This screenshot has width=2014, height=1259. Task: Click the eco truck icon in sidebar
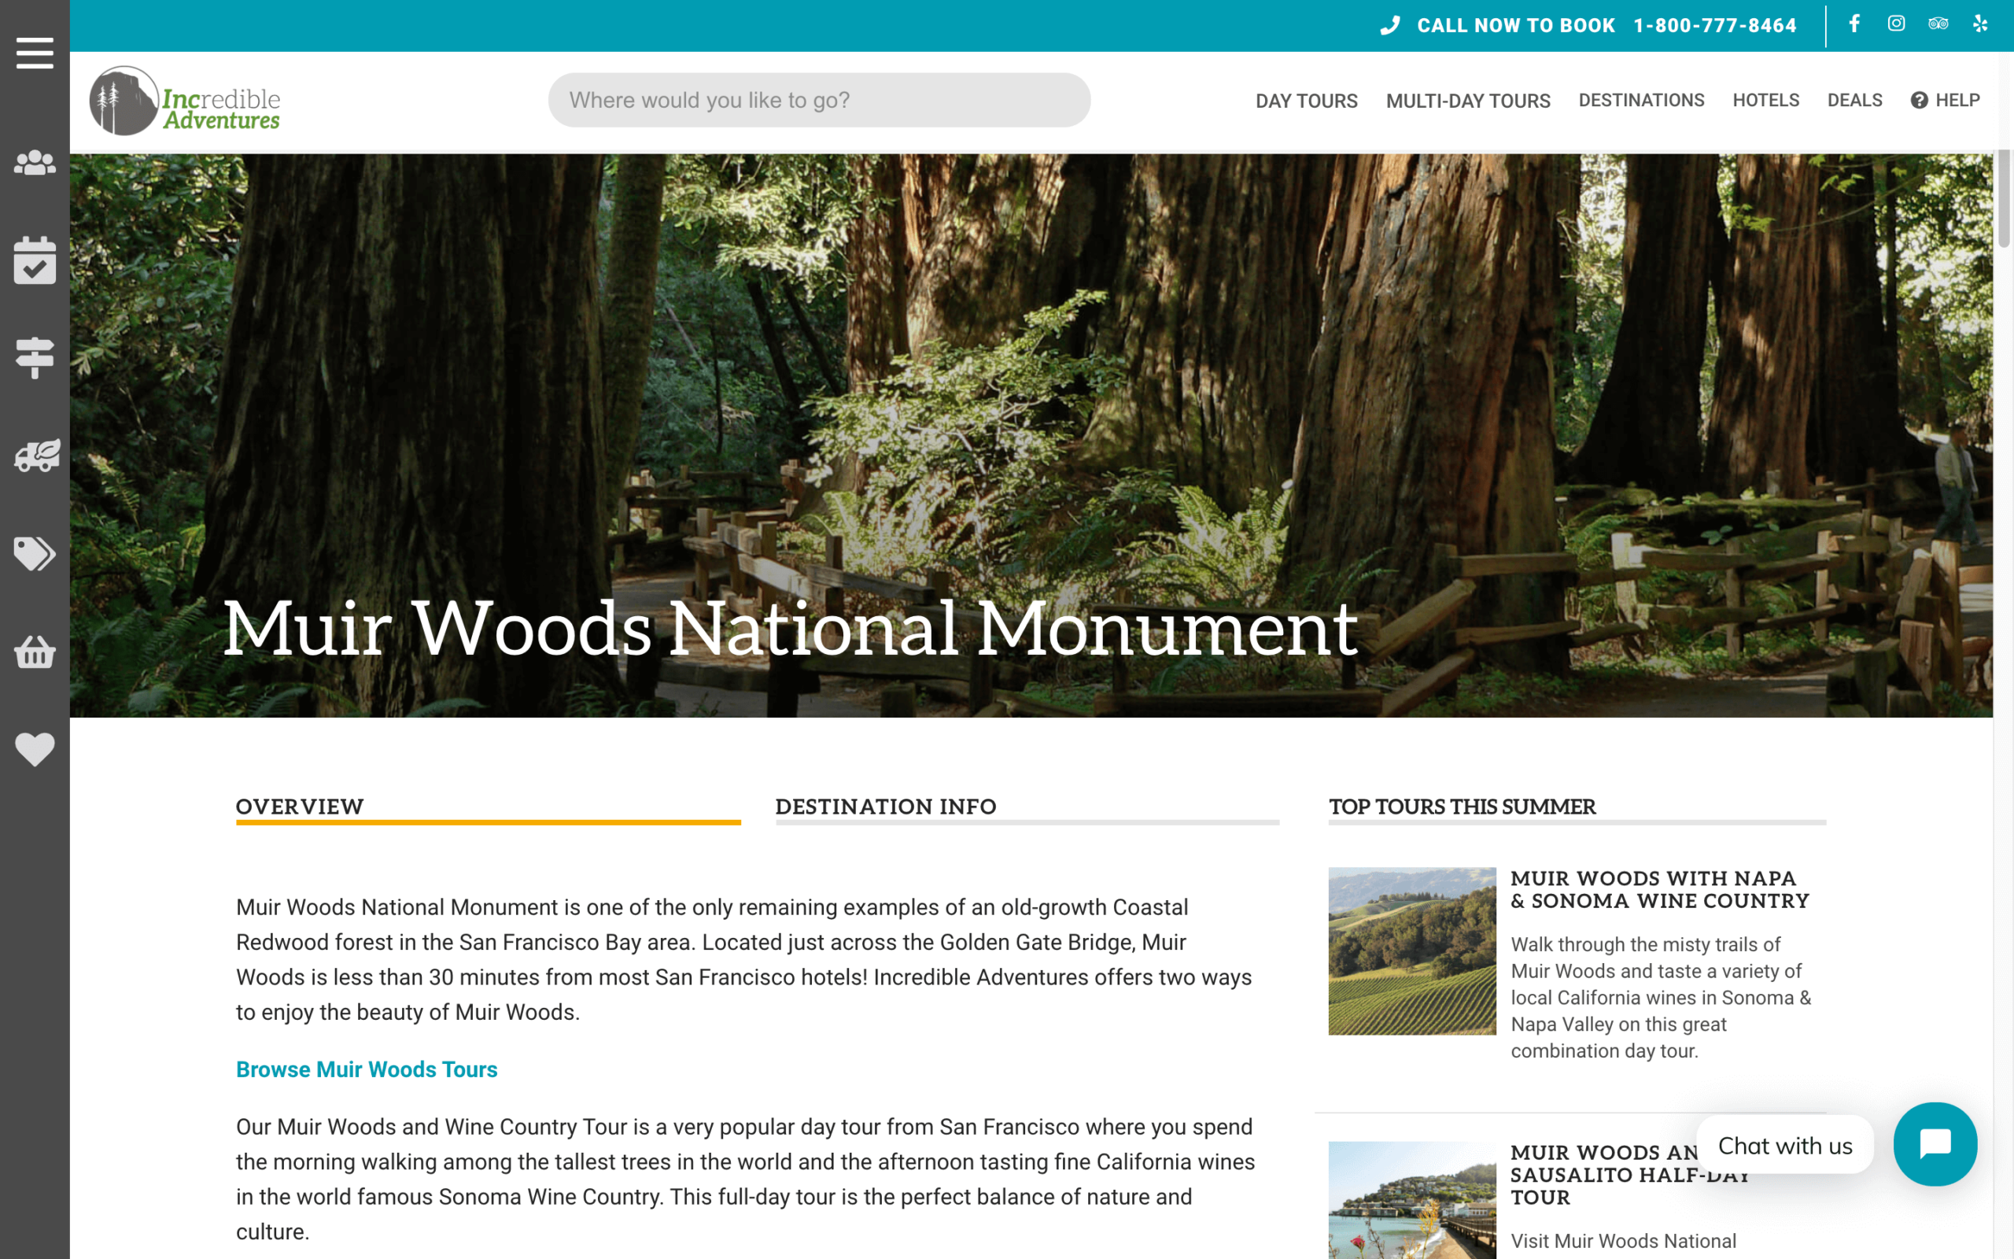pos(37,456)
